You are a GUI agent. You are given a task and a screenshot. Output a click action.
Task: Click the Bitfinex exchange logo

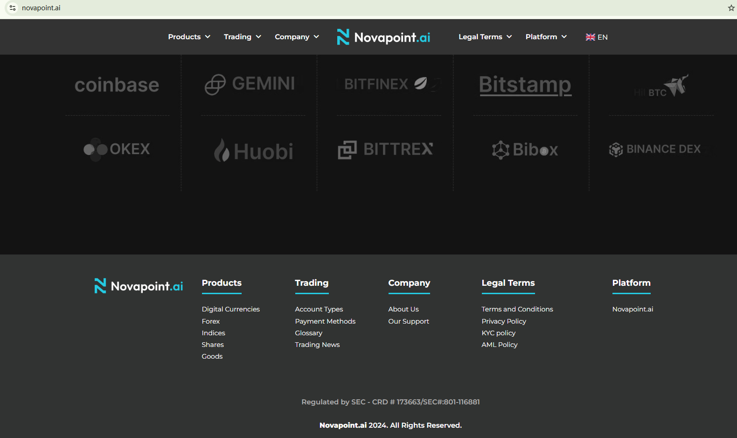point(386,84)
